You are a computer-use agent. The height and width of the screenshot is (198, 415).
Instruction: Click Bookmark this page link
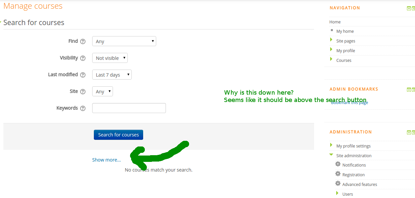[349, 103]
